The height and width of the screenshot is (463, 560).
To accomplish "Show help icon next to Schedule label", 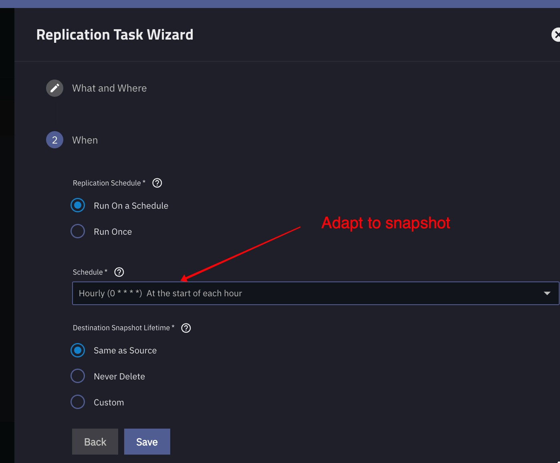I will 119,272.
